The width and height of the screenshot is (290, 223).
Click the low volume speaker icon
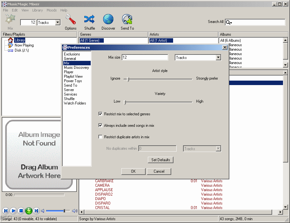[x=43, y=211]
